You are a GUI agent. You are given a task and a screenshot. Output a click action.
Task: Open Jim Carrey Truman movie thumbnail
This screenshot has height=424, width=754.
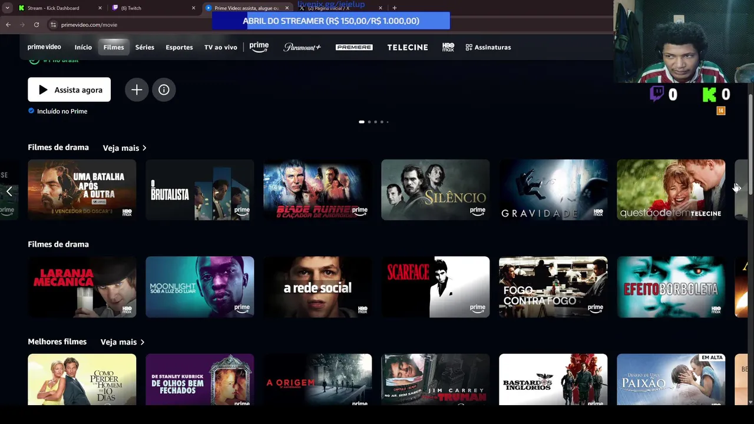[435, 380]
